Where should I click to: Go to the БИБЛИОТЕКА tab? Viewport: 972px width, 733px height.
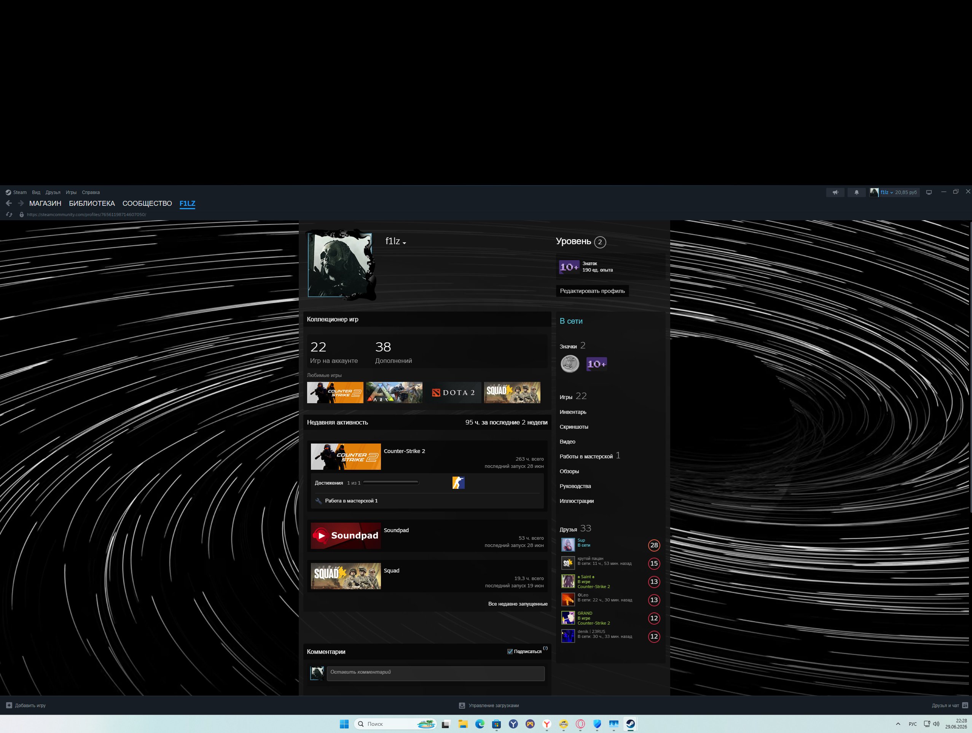coord(92,204)
